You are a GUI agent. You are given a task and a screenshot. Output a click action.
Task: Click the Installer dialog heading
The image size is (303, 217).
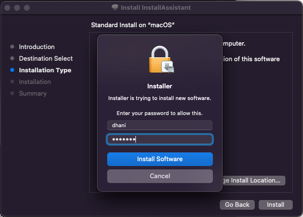tap(160, 86)
